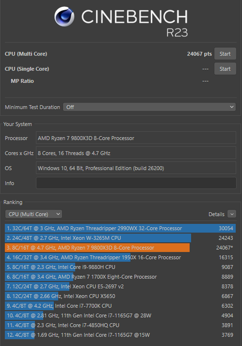Viewport: 242px width, 346px height.
Task: Click the Cinebench sphere logo icon
Action: (64, 16)
